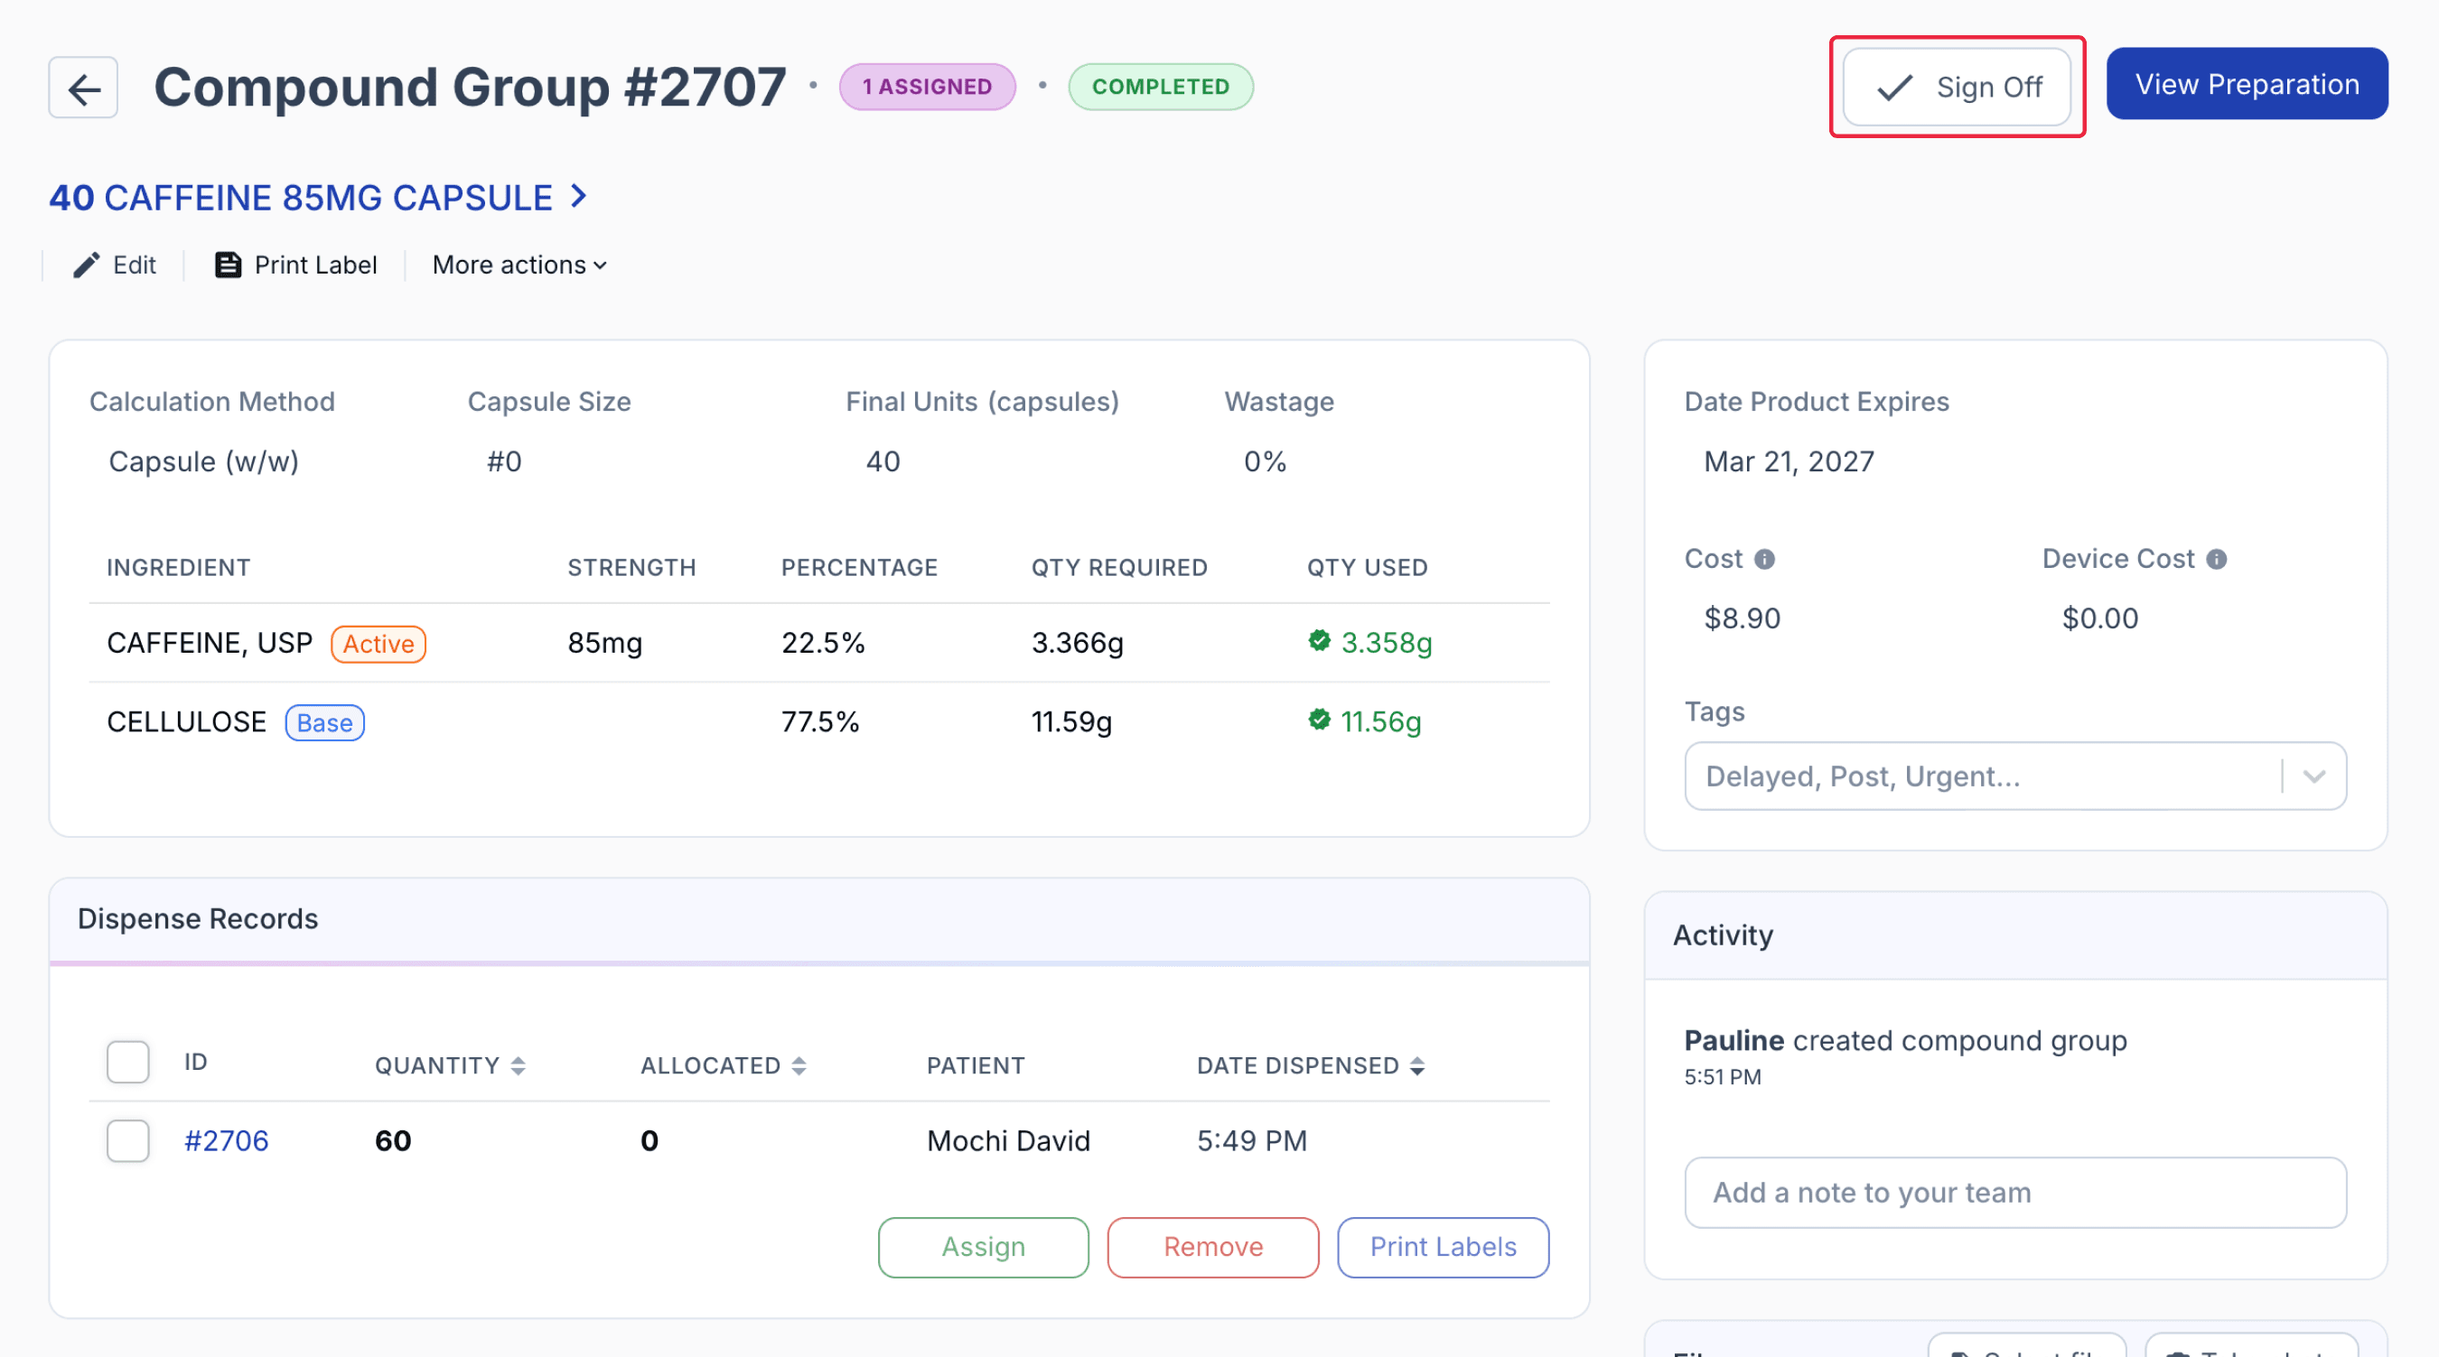
Task: Click the Base tag on Cellulose
Action: tap(325, 722)
